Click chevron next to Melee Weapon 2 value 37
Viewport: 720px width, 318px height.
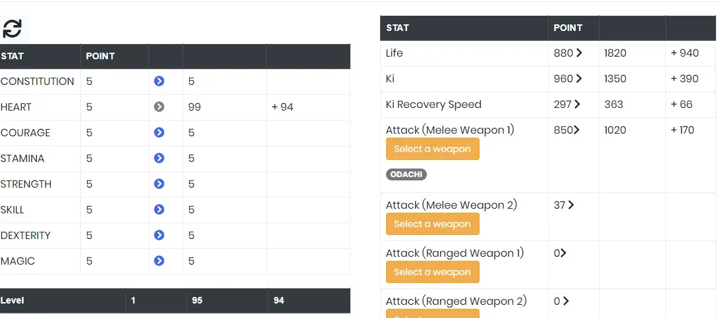(570, 205)
